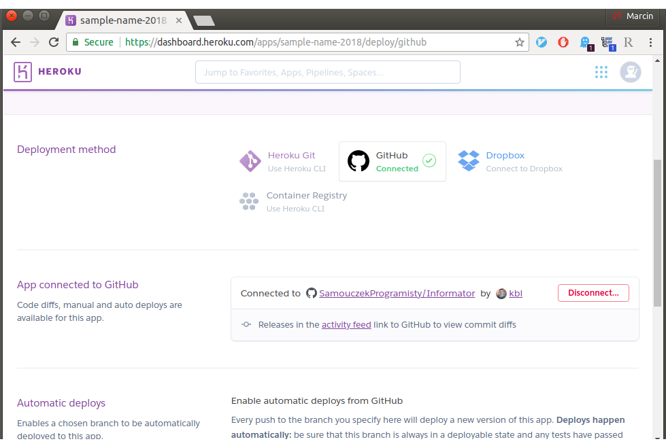Bookmark this page with the star icon
The image size is (666, 448).
tap(520, 42)
